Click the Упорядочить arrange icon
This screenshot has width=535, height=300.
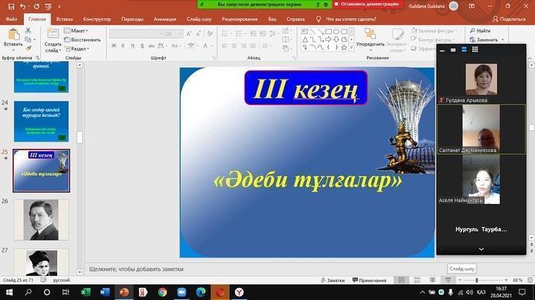point(370,36)
